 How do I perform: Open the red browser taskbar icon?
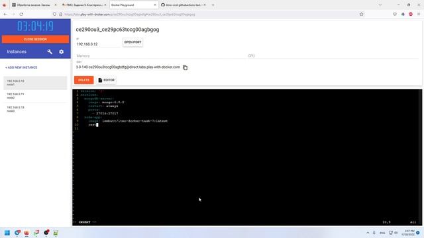(x=26, y=233)
